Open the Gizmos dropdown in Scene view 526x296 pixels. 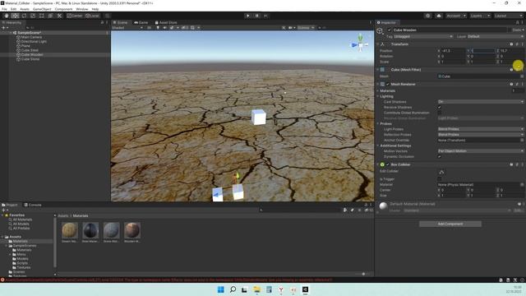[306, 28]
